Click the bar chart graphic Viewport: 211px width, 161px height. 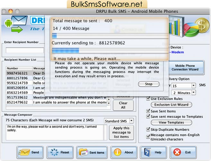pyautogui.click(x=176, y=26)
